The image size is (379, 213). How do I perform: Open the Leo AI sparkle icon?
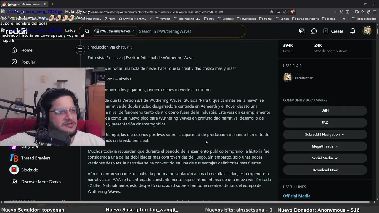click(x=363, y=12)
